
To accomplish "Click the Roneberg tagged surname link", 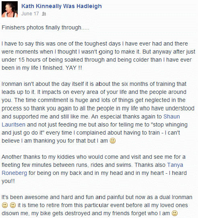I will pyautogui.click(x=14, y=173).
